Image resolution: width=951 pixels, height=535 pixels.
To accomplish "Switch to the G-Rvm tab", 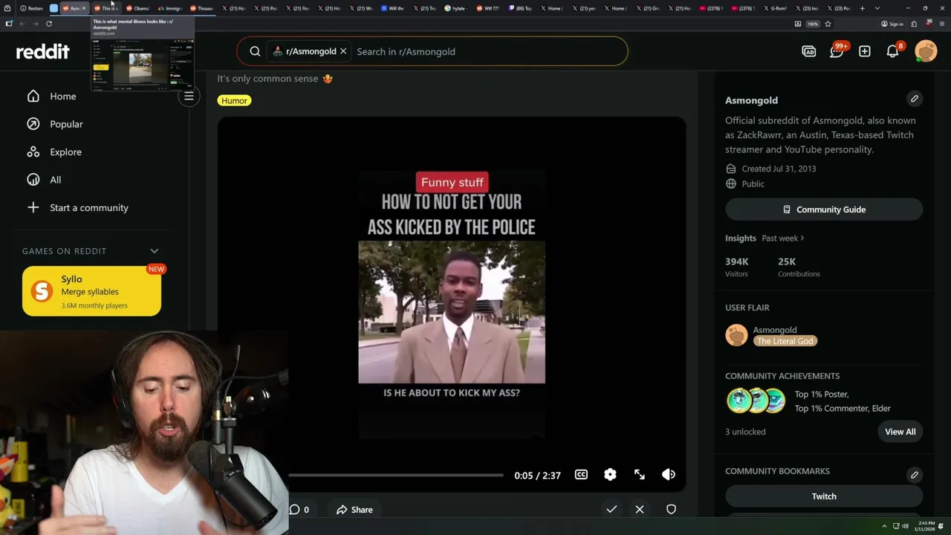I will 776,8.
